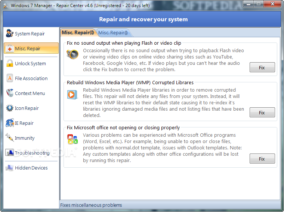Click 'Fix no sound output' group heading
The width and height of the screenshot is (284, 212).
124,43
